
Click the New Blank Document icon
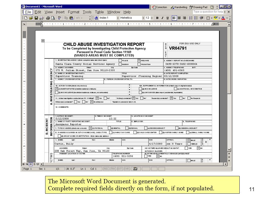(x=26, y=18)
